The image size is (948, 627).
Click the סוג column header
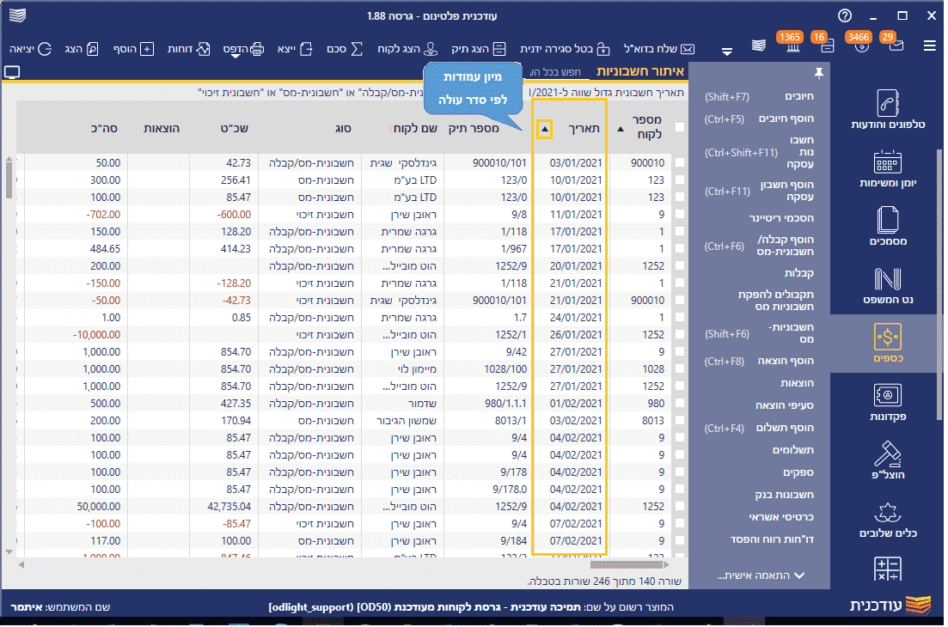tap(344, 129)
